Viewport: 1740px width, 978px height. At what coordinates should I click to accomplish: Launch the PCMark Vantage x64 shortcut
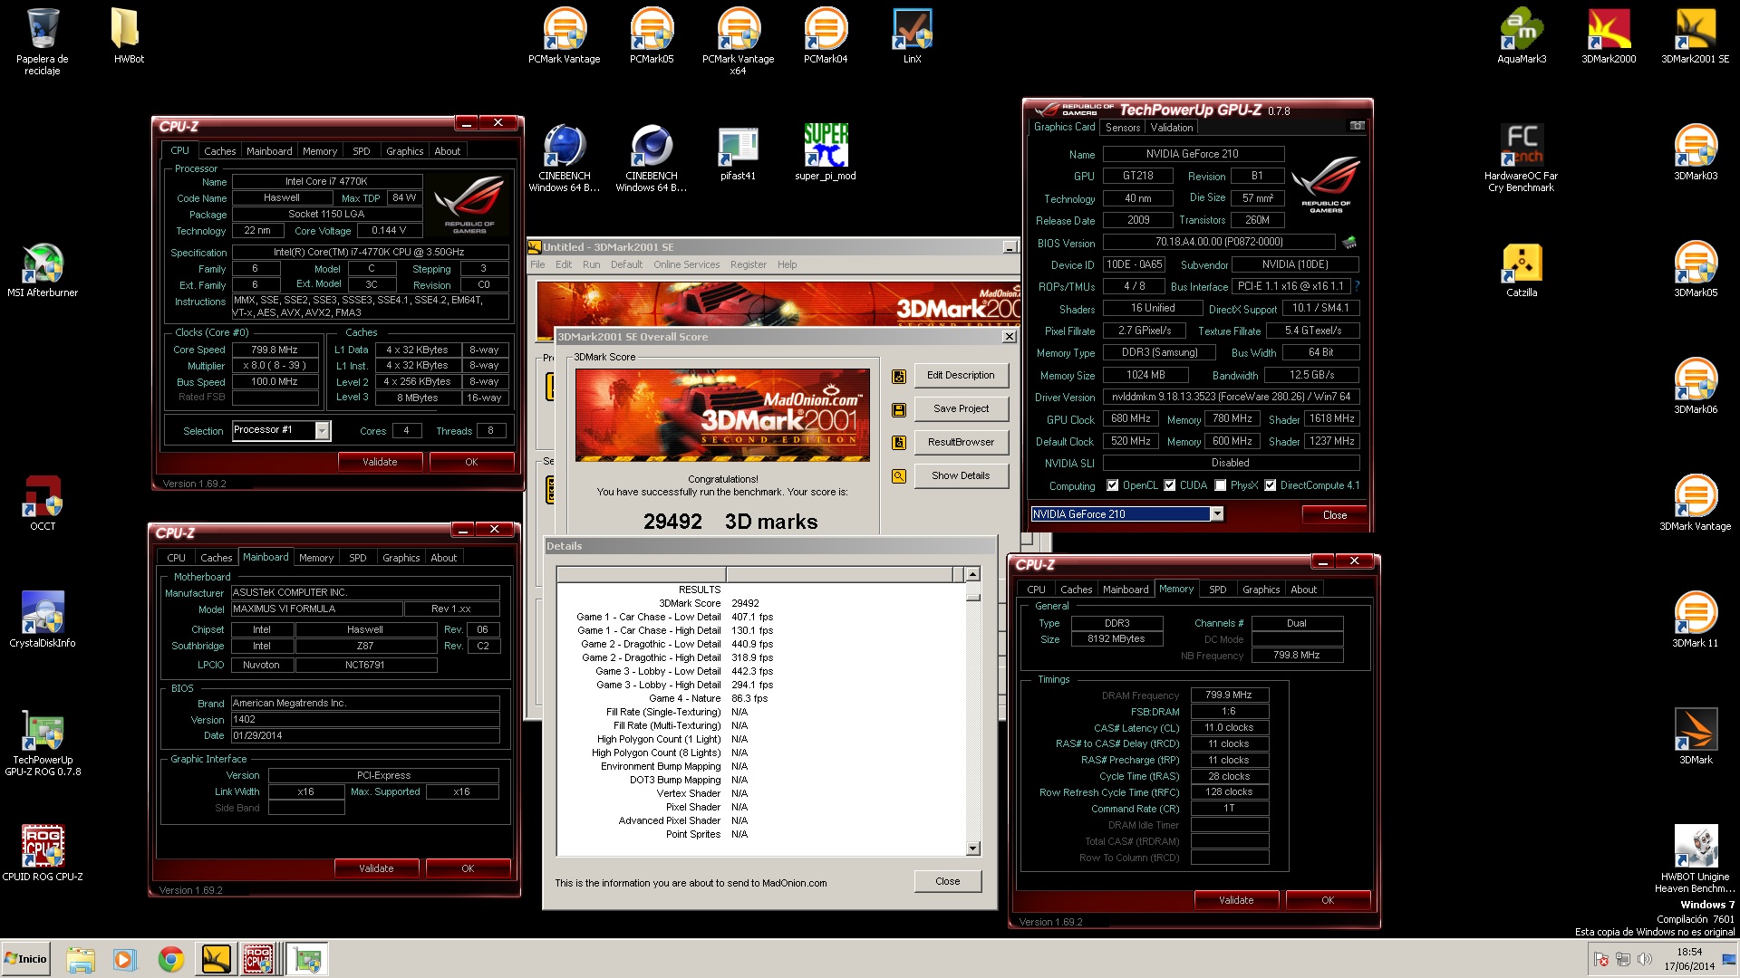tap(738, 41)
